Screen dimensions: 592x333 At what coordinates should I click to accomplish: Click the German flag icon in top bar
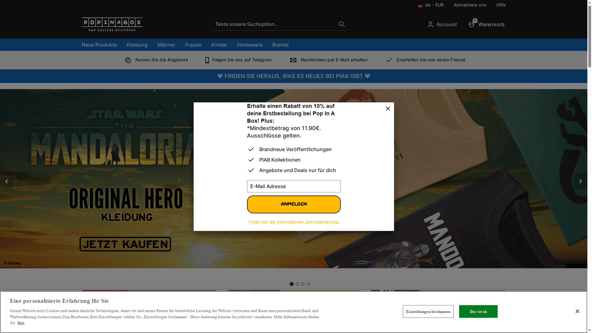[420, 5]
